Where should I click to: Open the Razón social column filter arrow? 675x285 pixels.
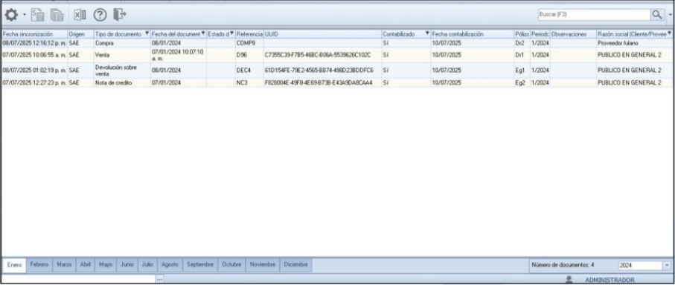click(x=669, y=33)
